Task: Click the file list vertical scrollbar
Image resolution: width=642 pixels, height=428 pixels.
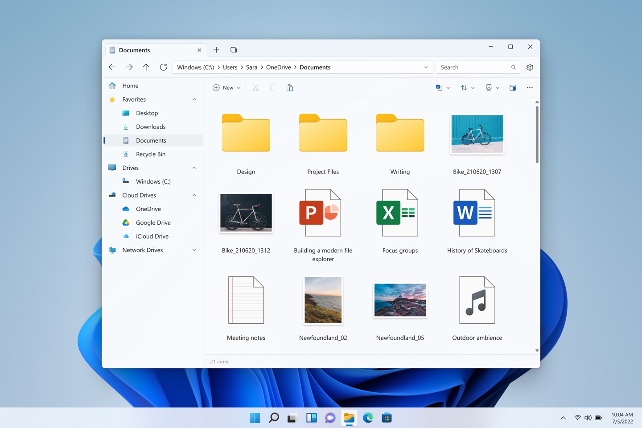Action: [537, 135]
